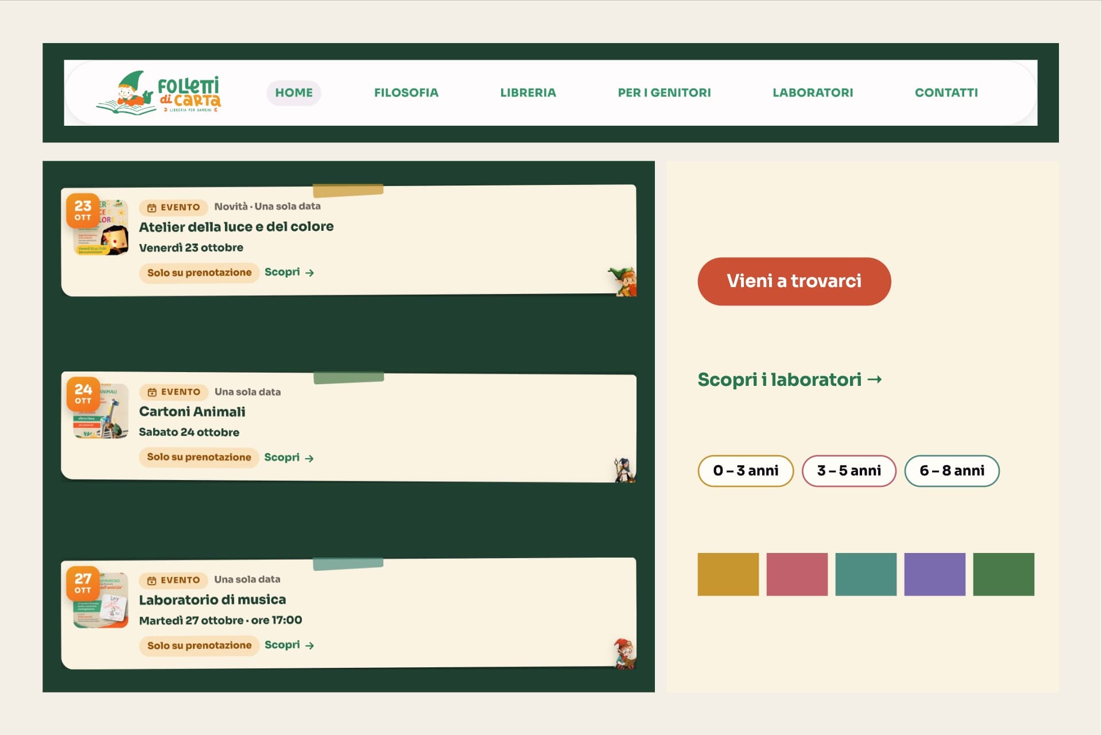Pick the green color swatch

click(1004, 574)
